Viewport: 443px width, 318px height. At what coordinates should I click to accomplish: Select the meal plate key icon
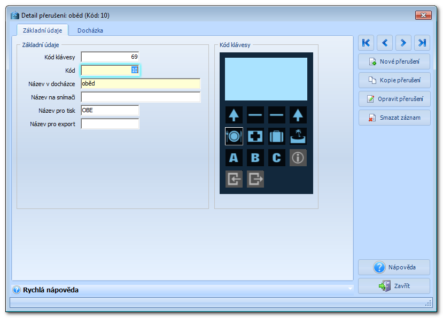[x=234, y=136]
